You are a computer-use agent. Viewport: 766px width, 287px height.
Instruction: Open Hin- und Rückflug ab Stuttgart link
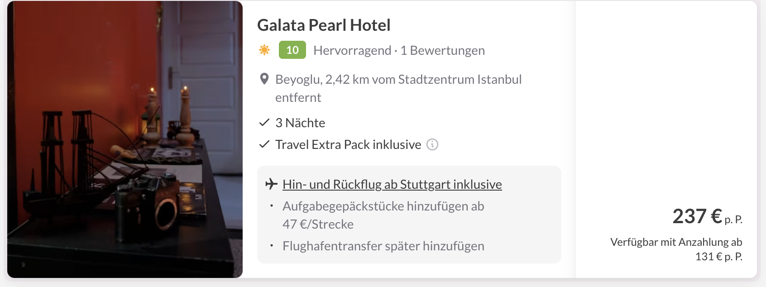(392, 185)
